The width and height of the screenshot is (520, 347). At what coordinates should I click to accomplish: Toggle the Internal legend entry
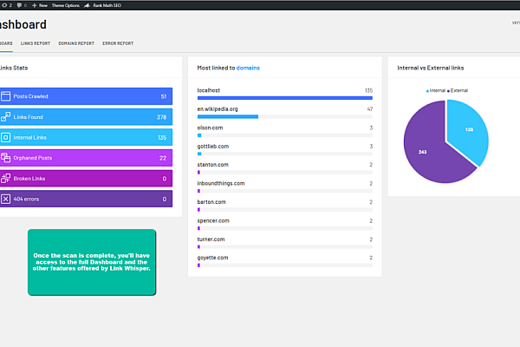click(436, 90)
